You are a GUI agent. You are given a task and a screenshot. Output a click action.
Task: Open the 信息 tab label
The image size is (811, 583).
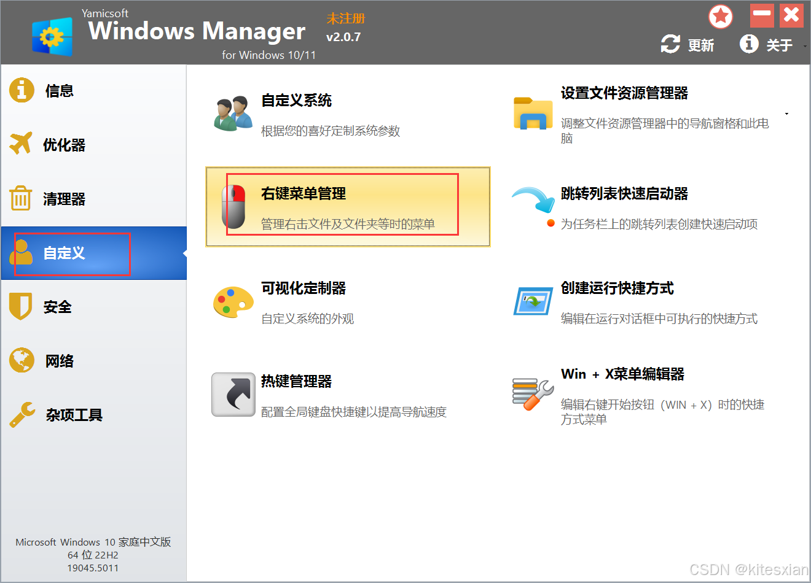[60, 91]
